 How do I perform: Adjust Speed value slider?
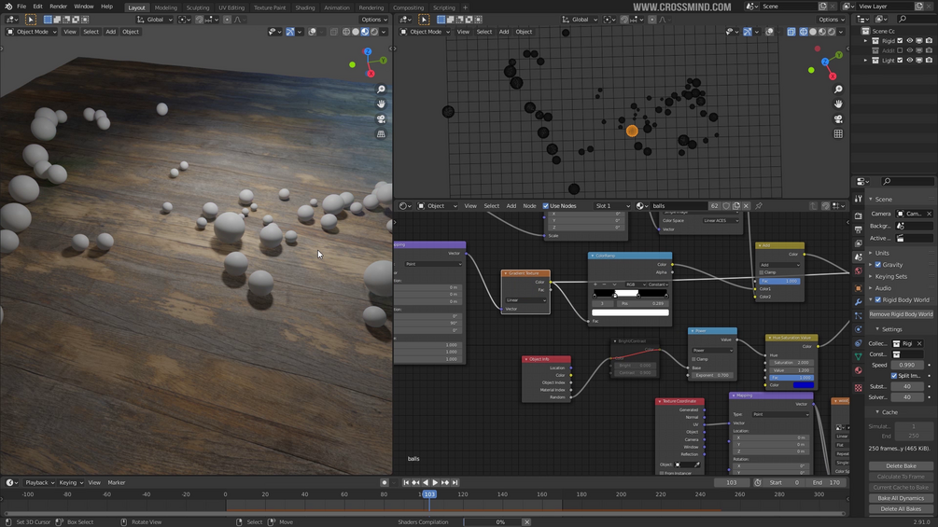(x=907, y=365)
